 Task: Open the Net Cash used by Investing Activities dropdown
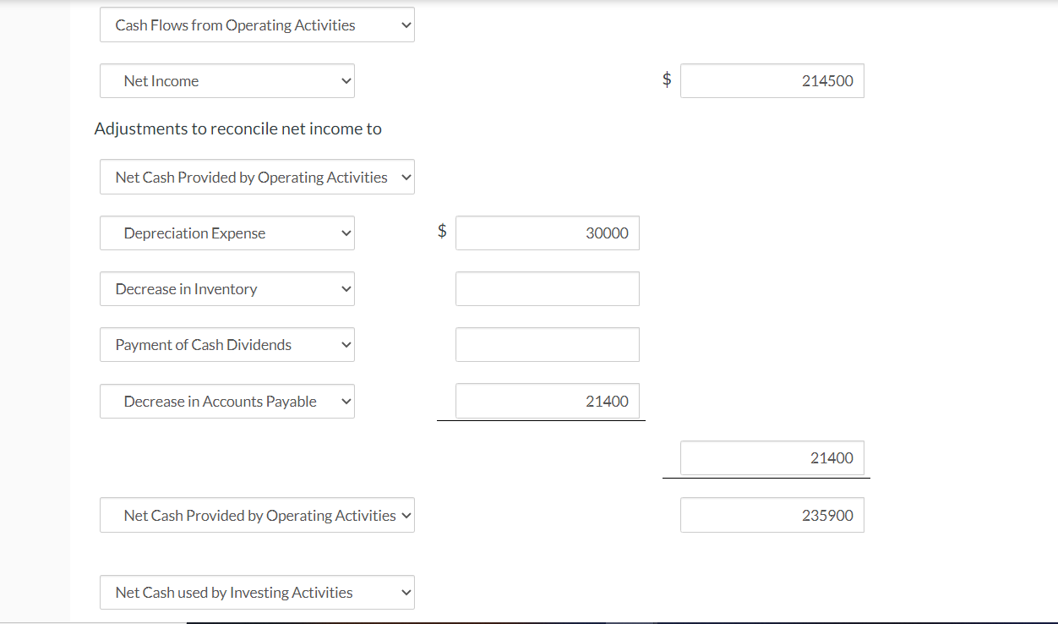(x=257, y=592)
